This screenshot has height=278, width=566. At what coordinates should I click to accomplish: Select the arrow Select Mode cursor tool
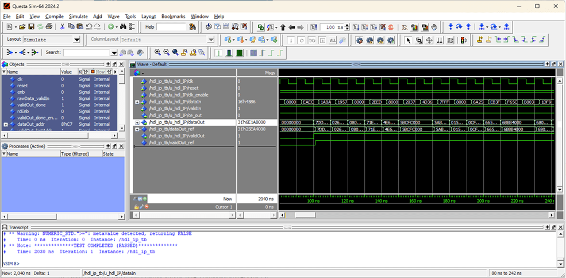point(408,40)
